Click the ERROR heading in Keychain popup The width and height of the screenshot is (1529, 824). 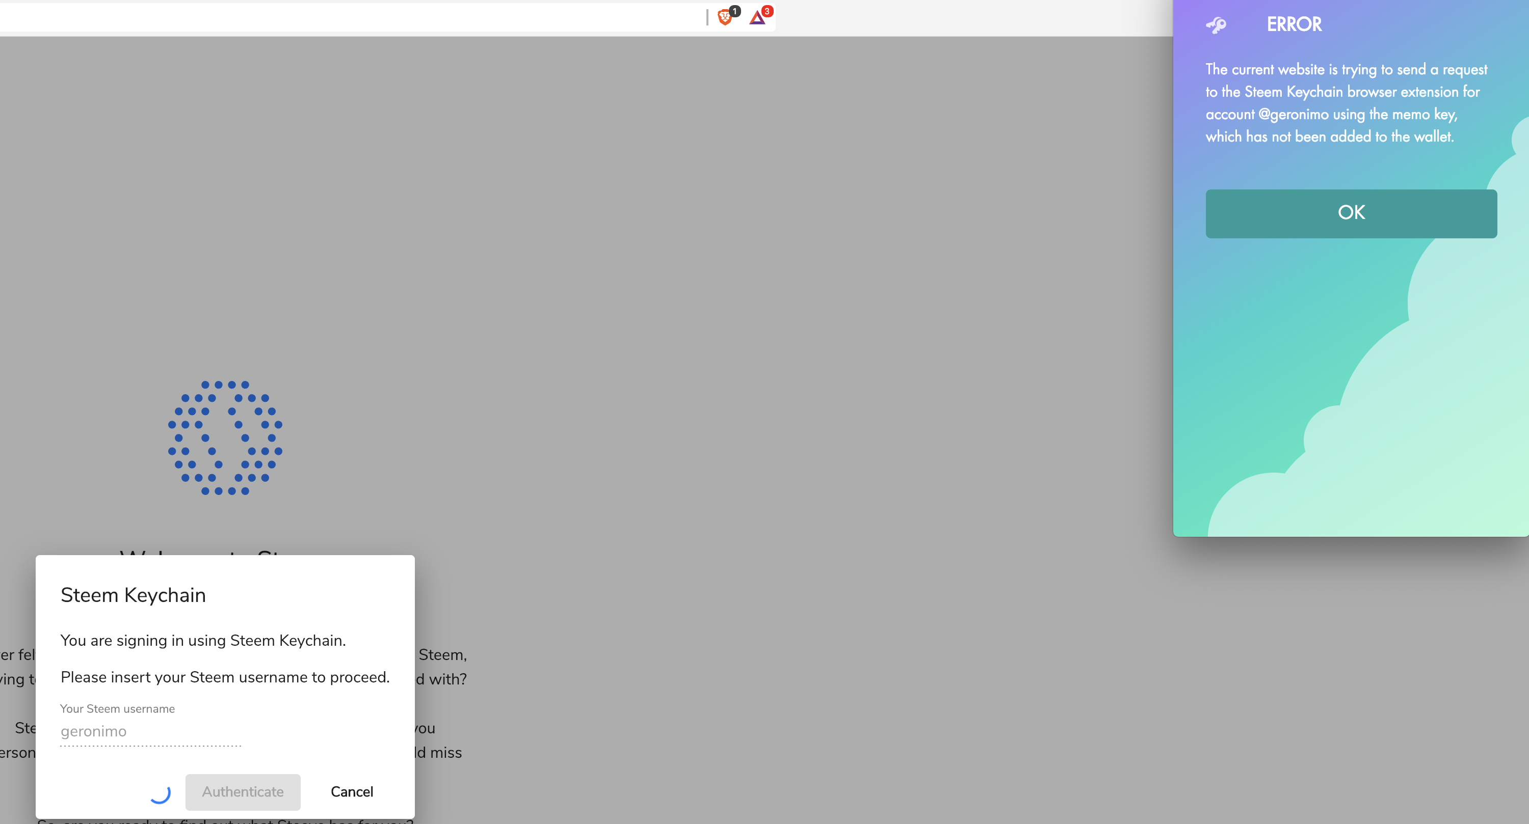pyautogui.click(x=1294, y=24)
